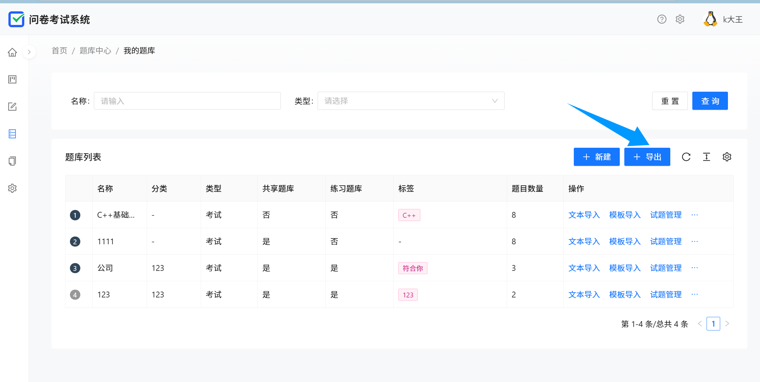Viewport: 760px width, 382px height.
Task: Select the question bank list sidebar icon
Action: click(12, 134)
